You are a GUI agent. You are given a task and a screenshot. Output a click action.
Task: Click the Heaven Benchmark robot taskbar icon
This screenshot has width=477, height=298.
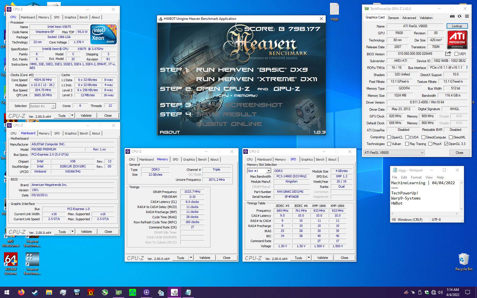pos(174,292)
